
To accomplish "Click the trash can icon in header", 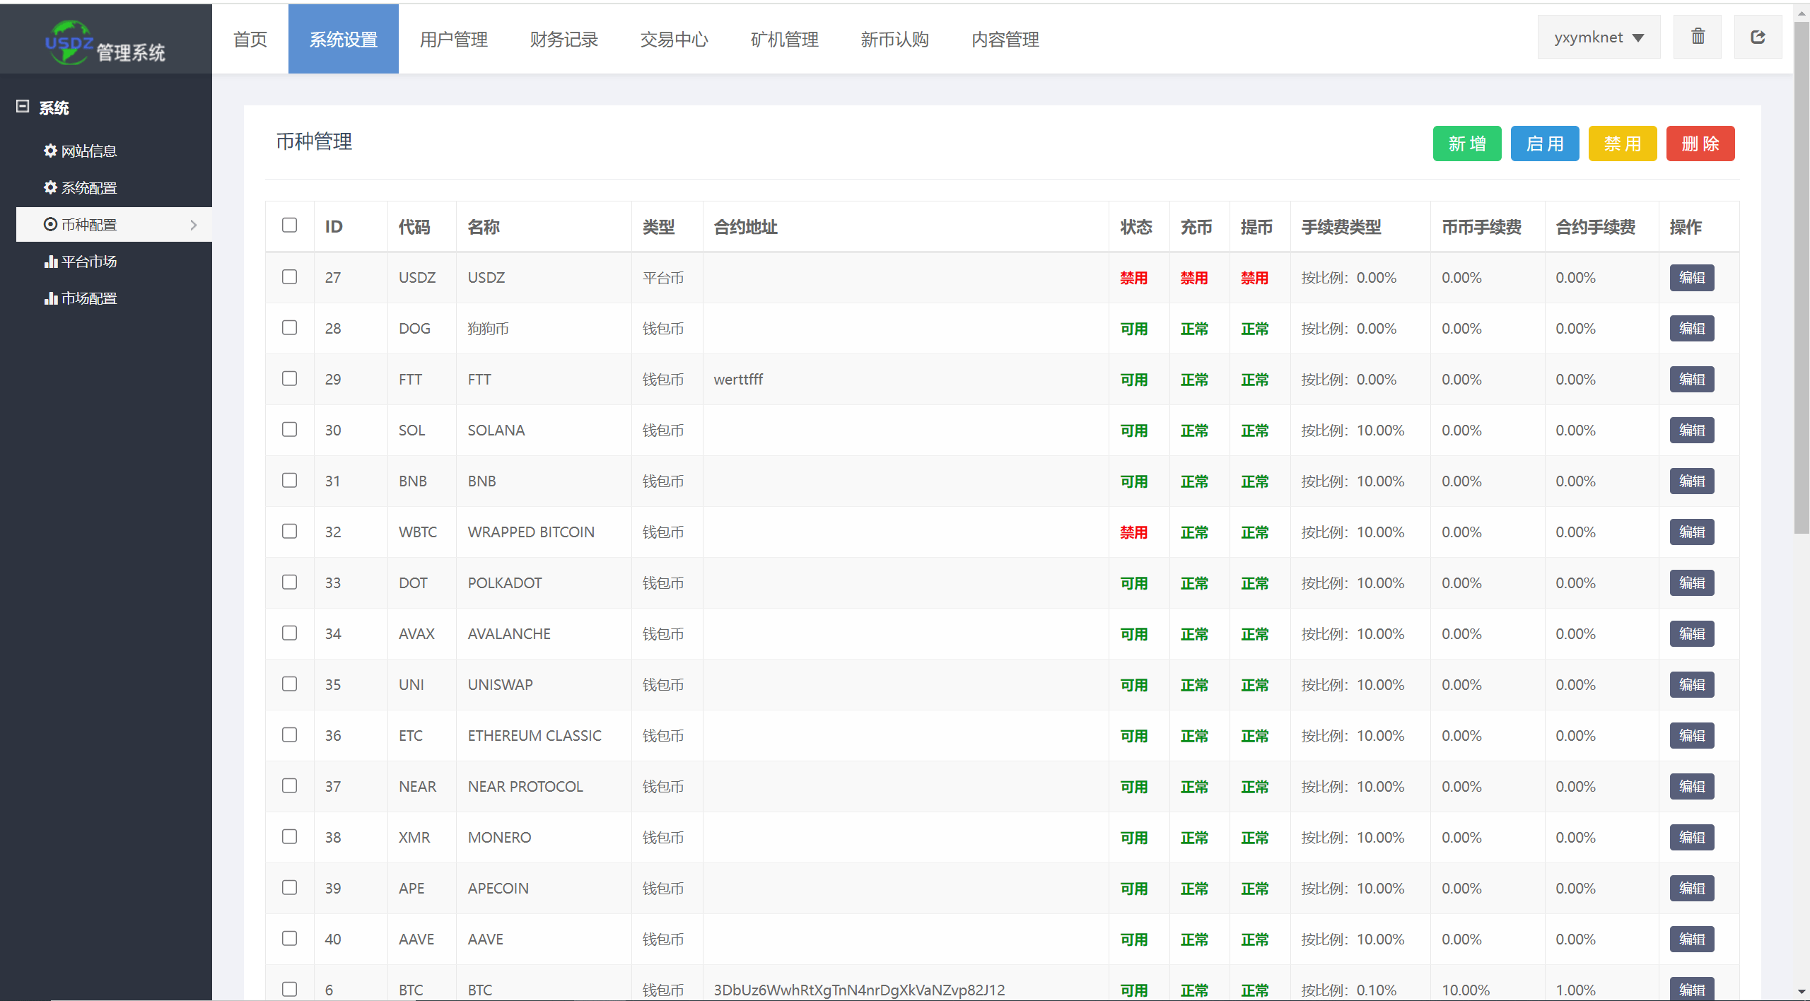I will (x=1698, y=37).
